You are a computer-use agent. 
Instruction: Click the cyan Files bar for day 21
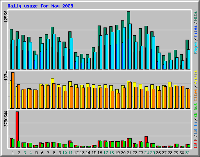[130, 46]
